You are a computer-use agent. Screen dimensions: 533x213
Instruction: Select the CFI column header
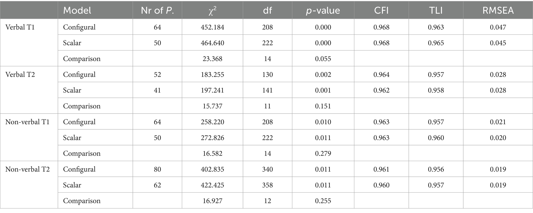[x=381, y=10]
